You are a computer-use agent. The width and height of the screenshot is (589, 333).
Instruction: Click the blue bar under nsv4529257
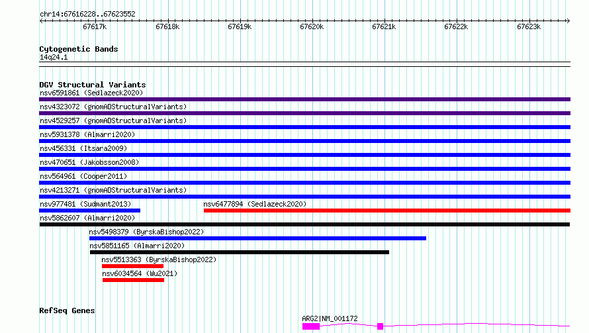point(304,127)
